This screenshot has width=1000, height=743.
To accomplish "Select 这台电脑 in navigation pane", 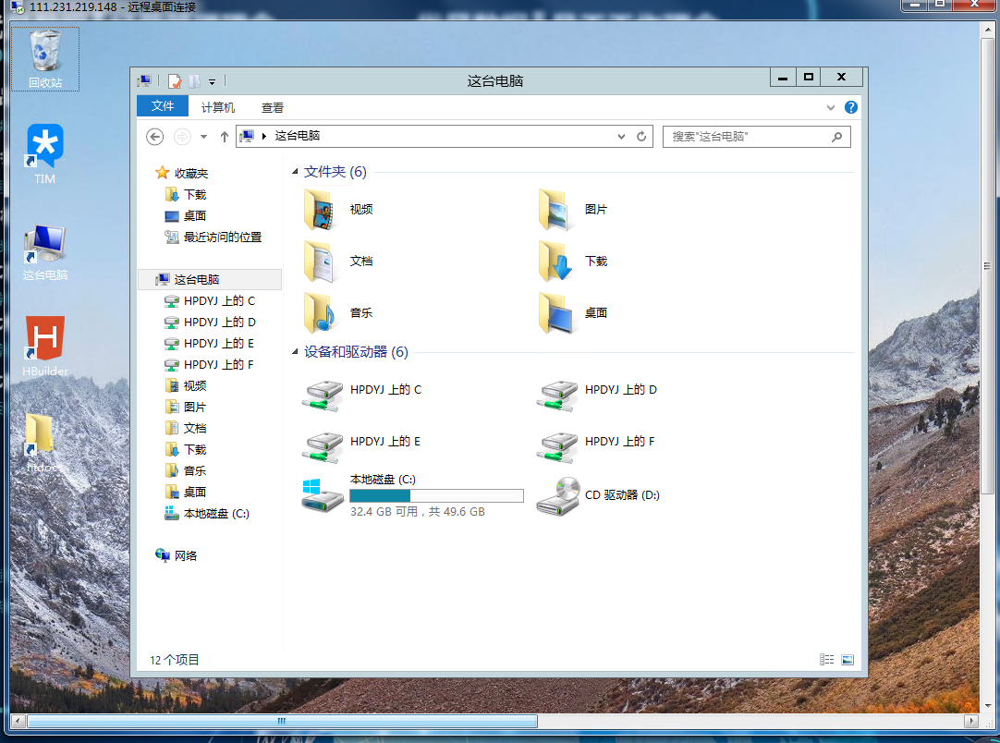I will [209, 279].
